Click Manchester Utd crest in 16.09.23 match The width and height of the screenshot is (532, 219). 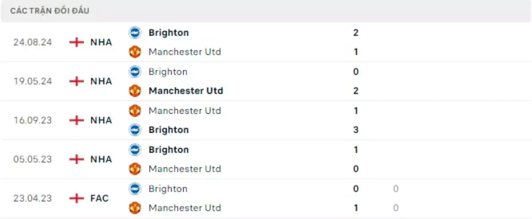135,111
